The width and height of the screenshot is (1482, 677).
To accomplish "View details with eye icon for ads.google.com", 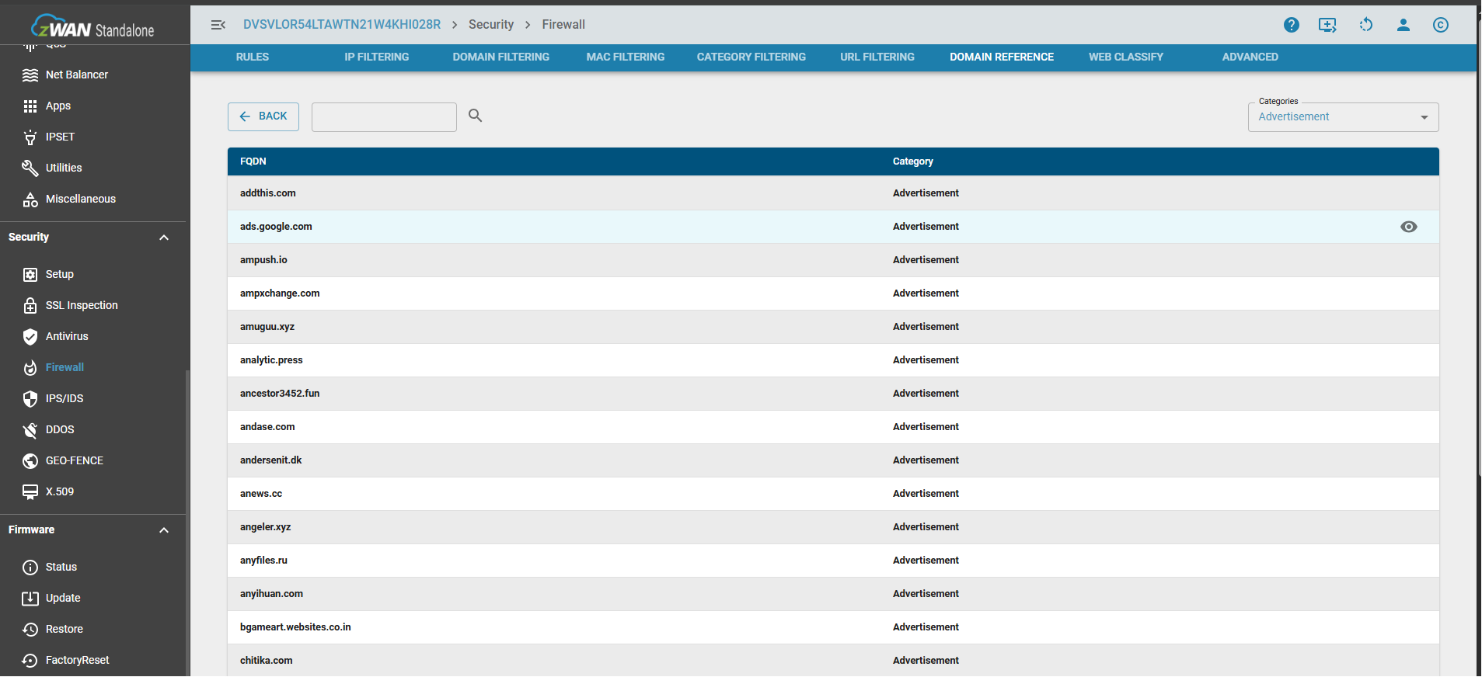I will 1408,227.
